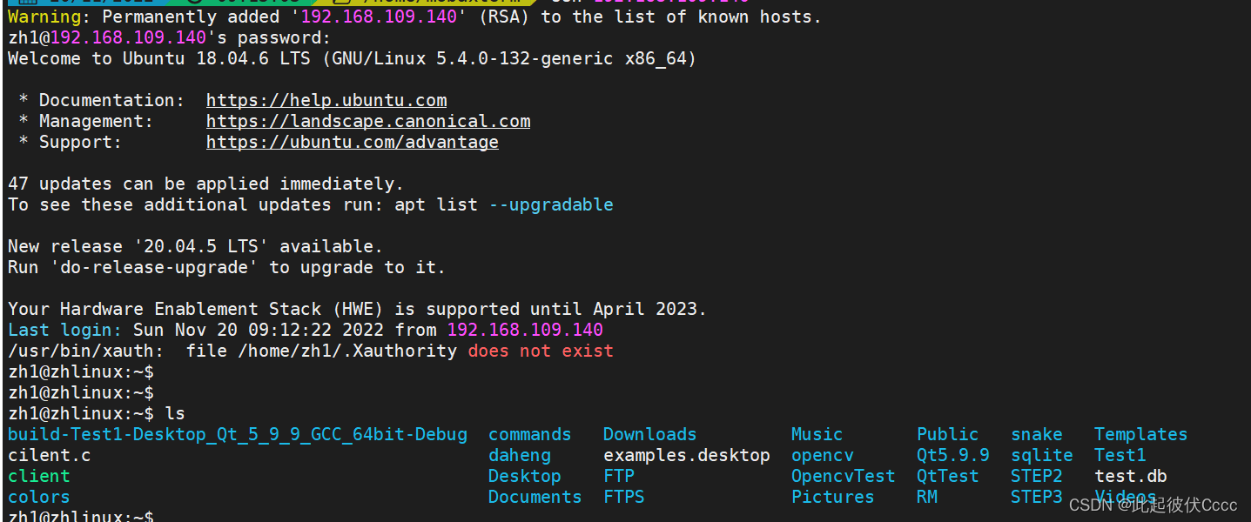Screen dimensions: 1251x522
Task: Open the ubuntu.com/advantage support link
Action: pos(353,142)
